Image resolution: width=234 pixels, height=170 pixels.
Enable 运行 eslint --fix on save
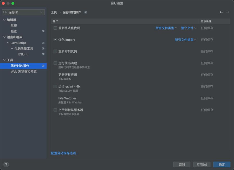tap(55, 86)
